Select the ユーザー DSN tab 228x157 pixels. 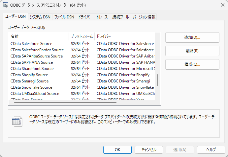click(x=16, y=16)
